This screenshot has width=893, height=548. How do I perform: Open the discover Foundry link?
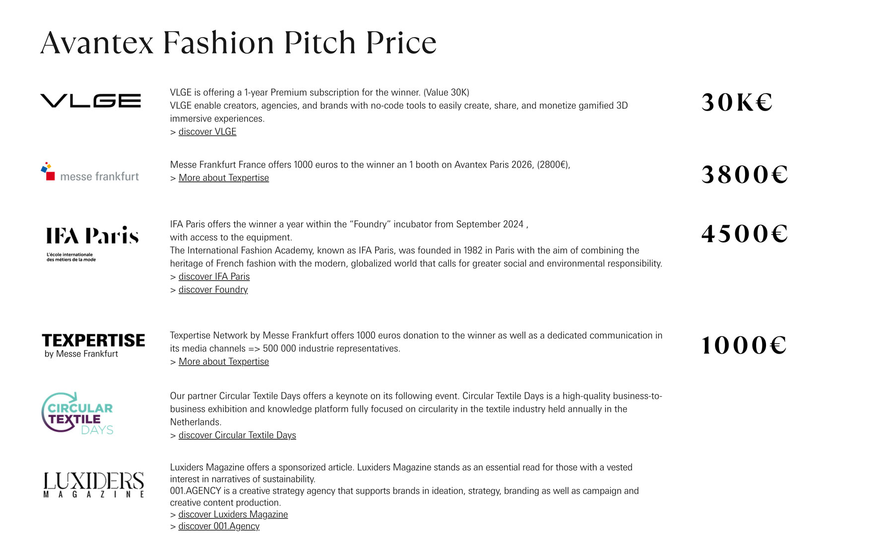213,290
